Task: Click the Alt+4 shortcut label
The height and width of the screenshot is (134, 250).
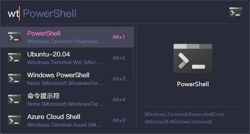Action: click(119, 99)
